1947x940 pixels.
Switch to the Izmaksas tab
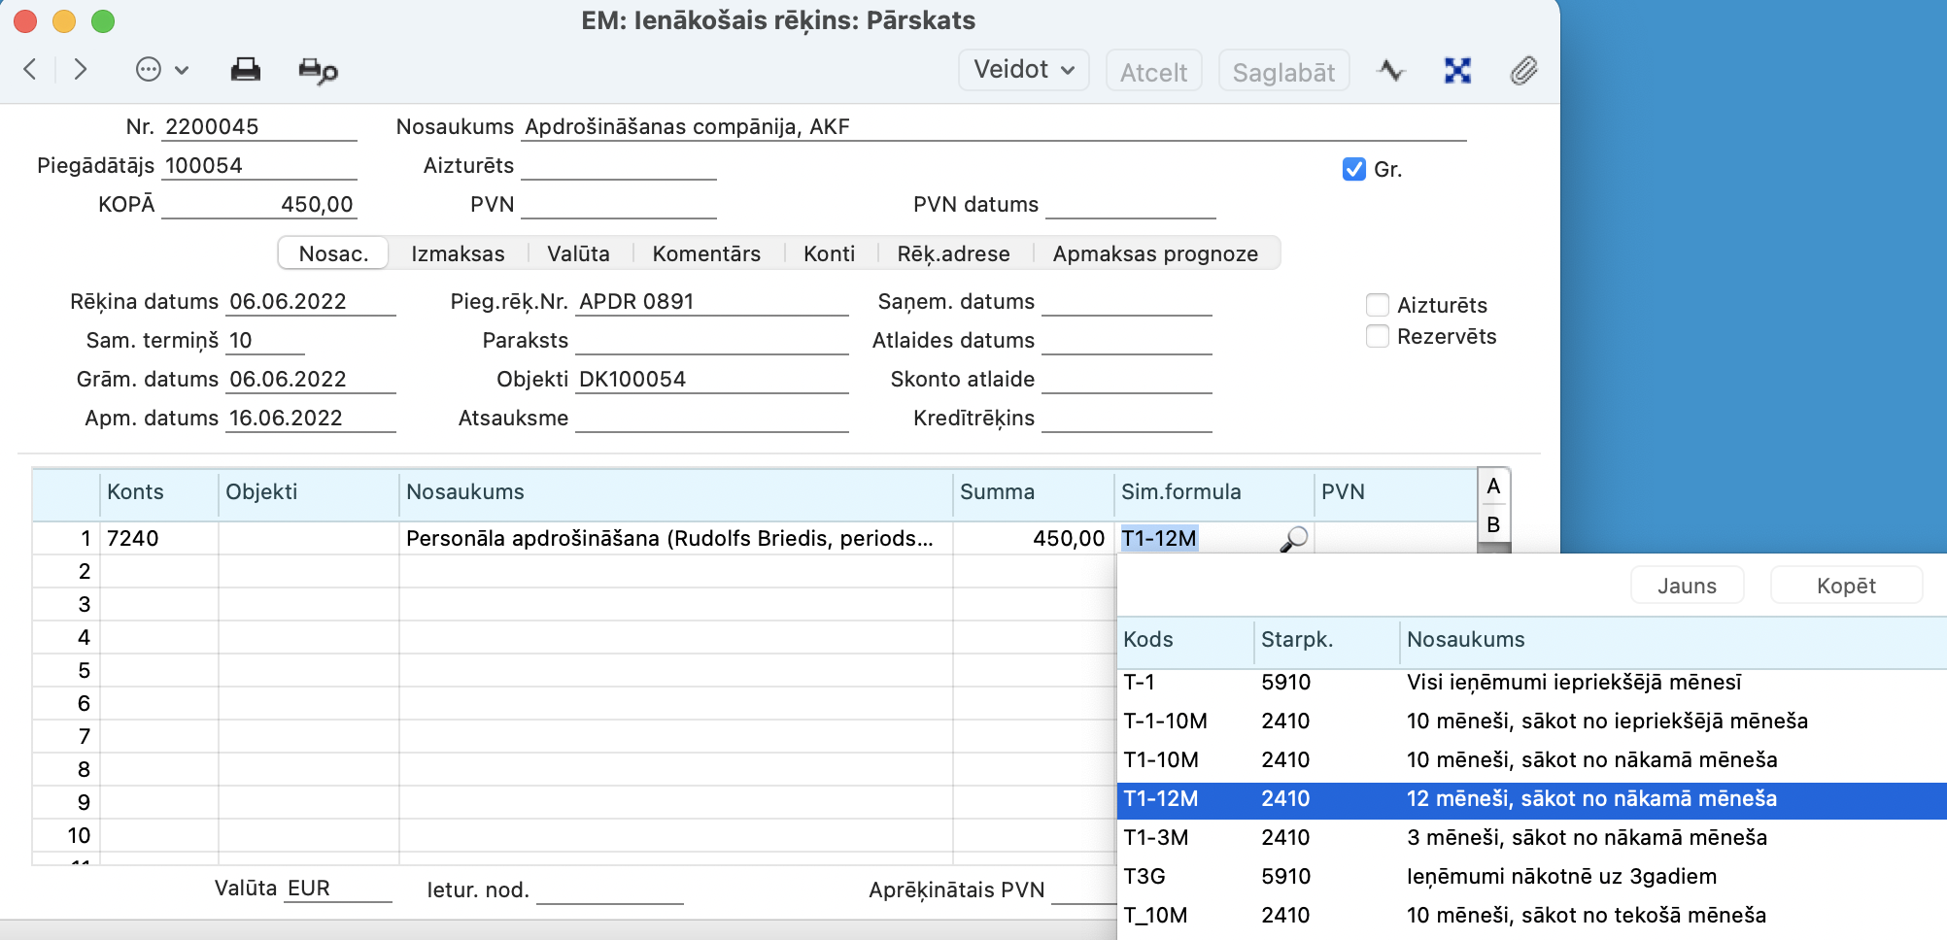(x=458, y=254)
